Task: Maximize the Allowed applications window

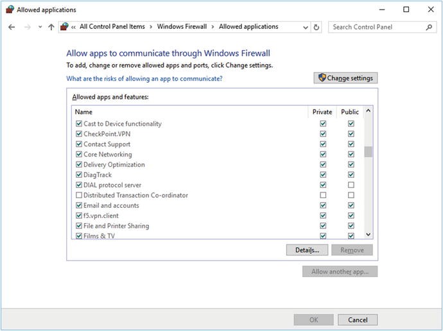Action: [406, 10]
